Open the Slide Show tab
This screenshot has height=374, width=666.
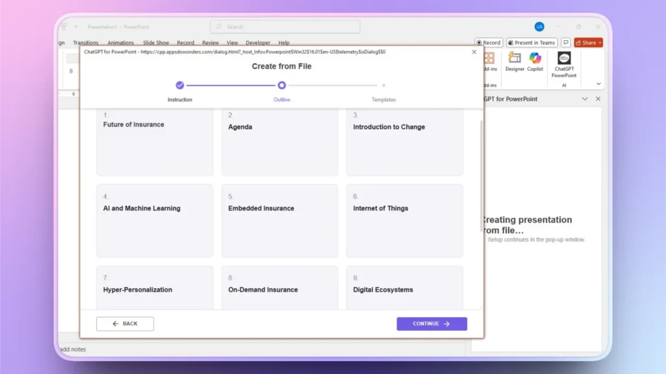pyautogui.click(x=155, y=42)
